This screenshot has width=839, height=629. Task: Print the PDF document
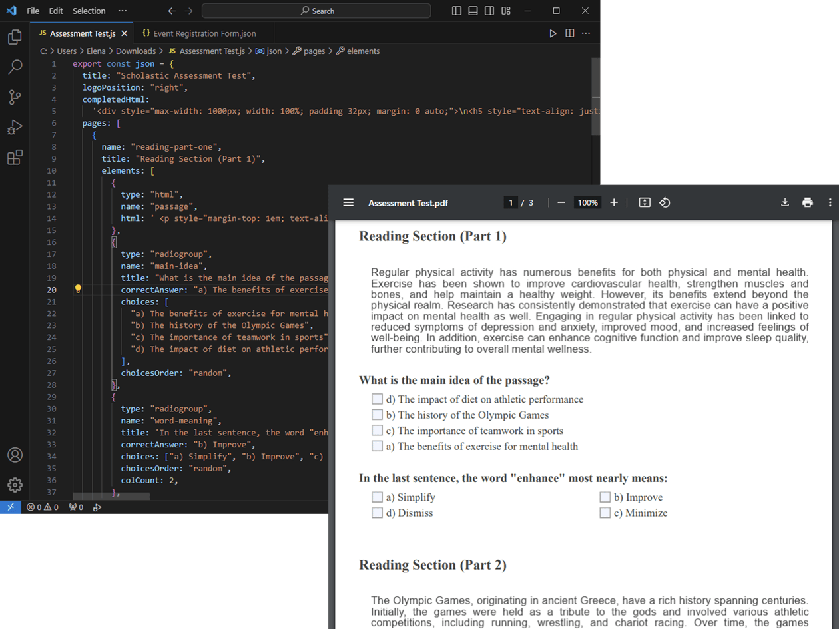(808, 202)
